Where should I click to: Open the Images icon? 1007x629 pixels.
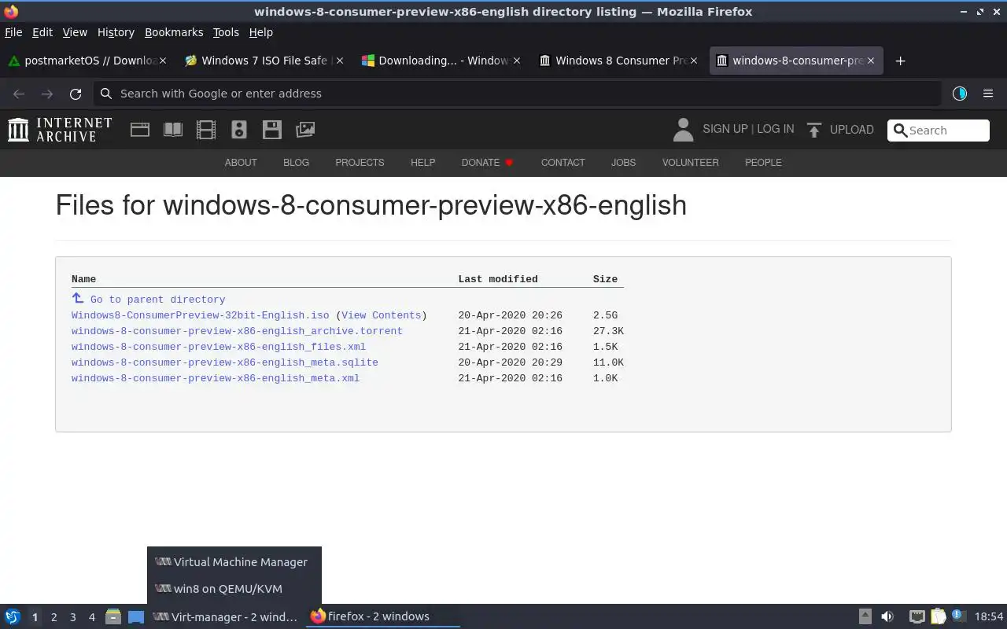(x=305, y=130)
